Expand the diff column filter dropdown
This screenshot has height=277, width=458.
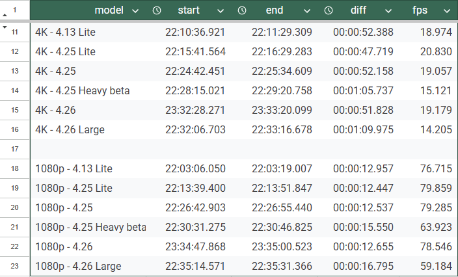[388, 11]
